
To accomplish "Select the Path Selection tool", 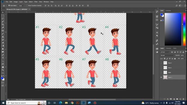I will (3, 61).
